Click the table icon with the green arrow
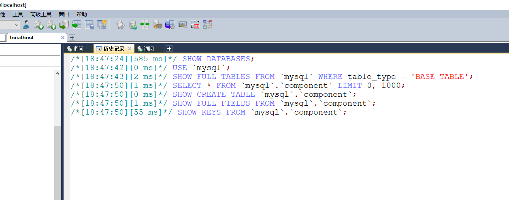This screenshot has width=509, height=200. [x=76, y=25]
